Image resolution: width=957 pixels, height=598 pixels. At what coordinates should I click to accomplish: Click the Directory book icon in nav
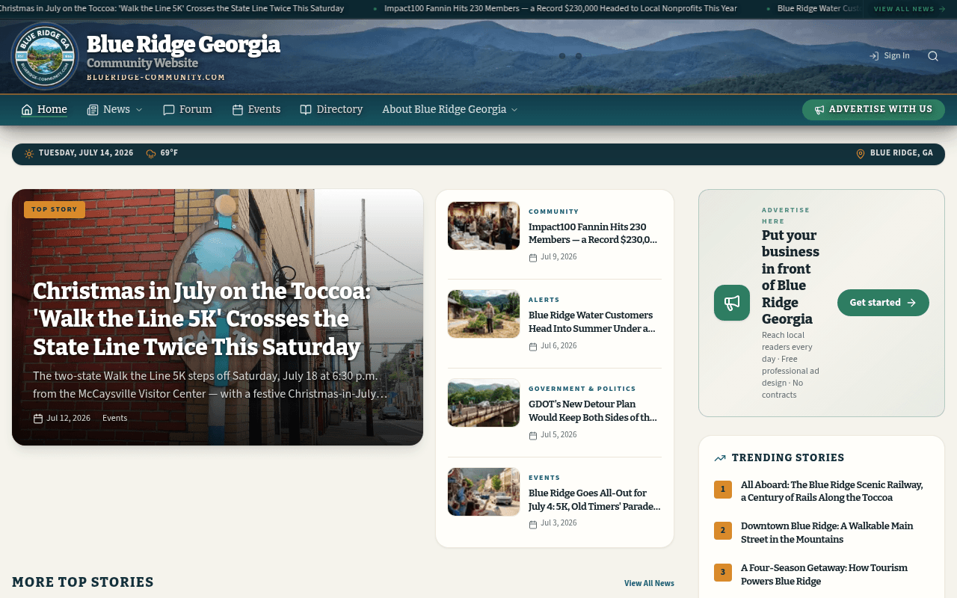pyautogui.click(x=306, y=110)
